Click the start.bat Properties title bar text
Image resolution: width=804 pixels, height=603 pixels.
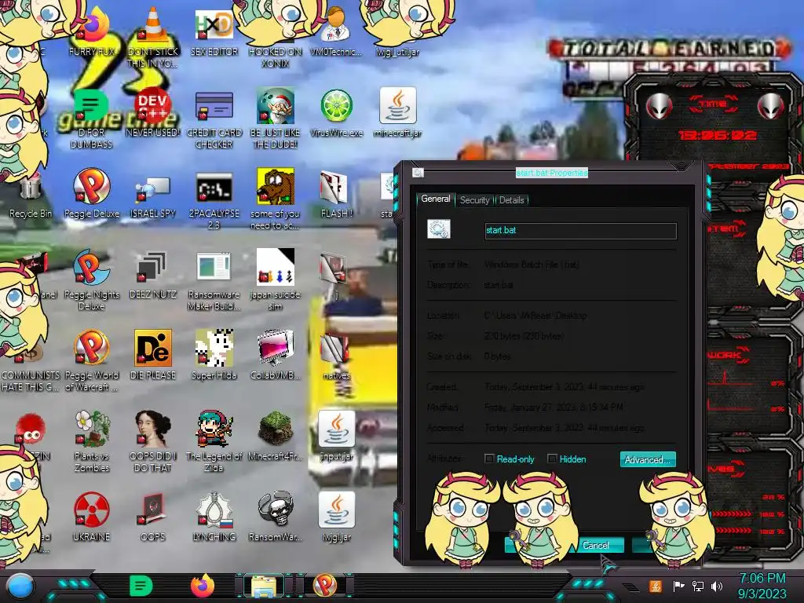[x=552, y=173]
